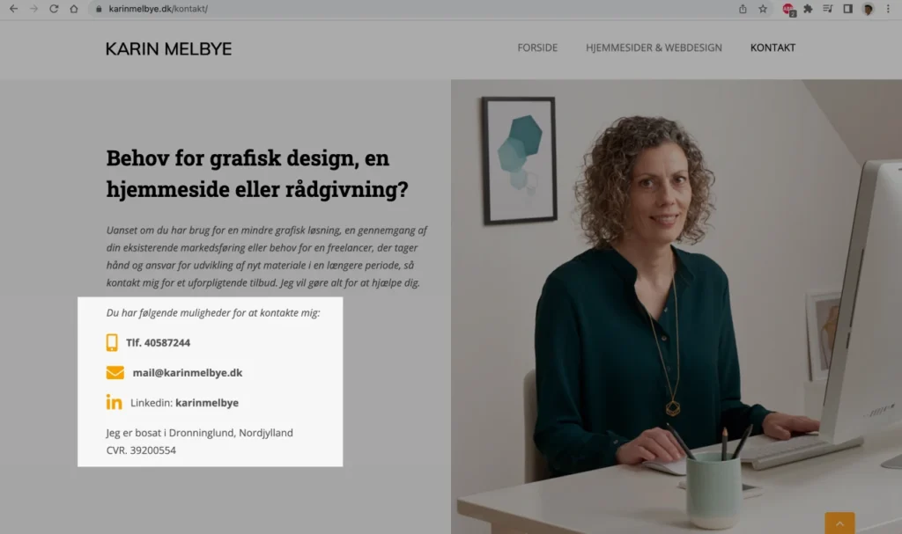Viewport: 902px width, 534px height.
Task: Bookmark this page with the star icon
Action: click(763, 9)
